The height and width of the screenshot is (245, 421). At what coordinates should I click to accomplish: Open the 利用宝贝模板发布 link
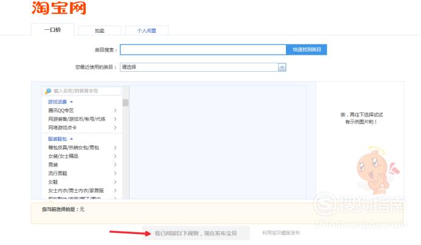point(281,233)
